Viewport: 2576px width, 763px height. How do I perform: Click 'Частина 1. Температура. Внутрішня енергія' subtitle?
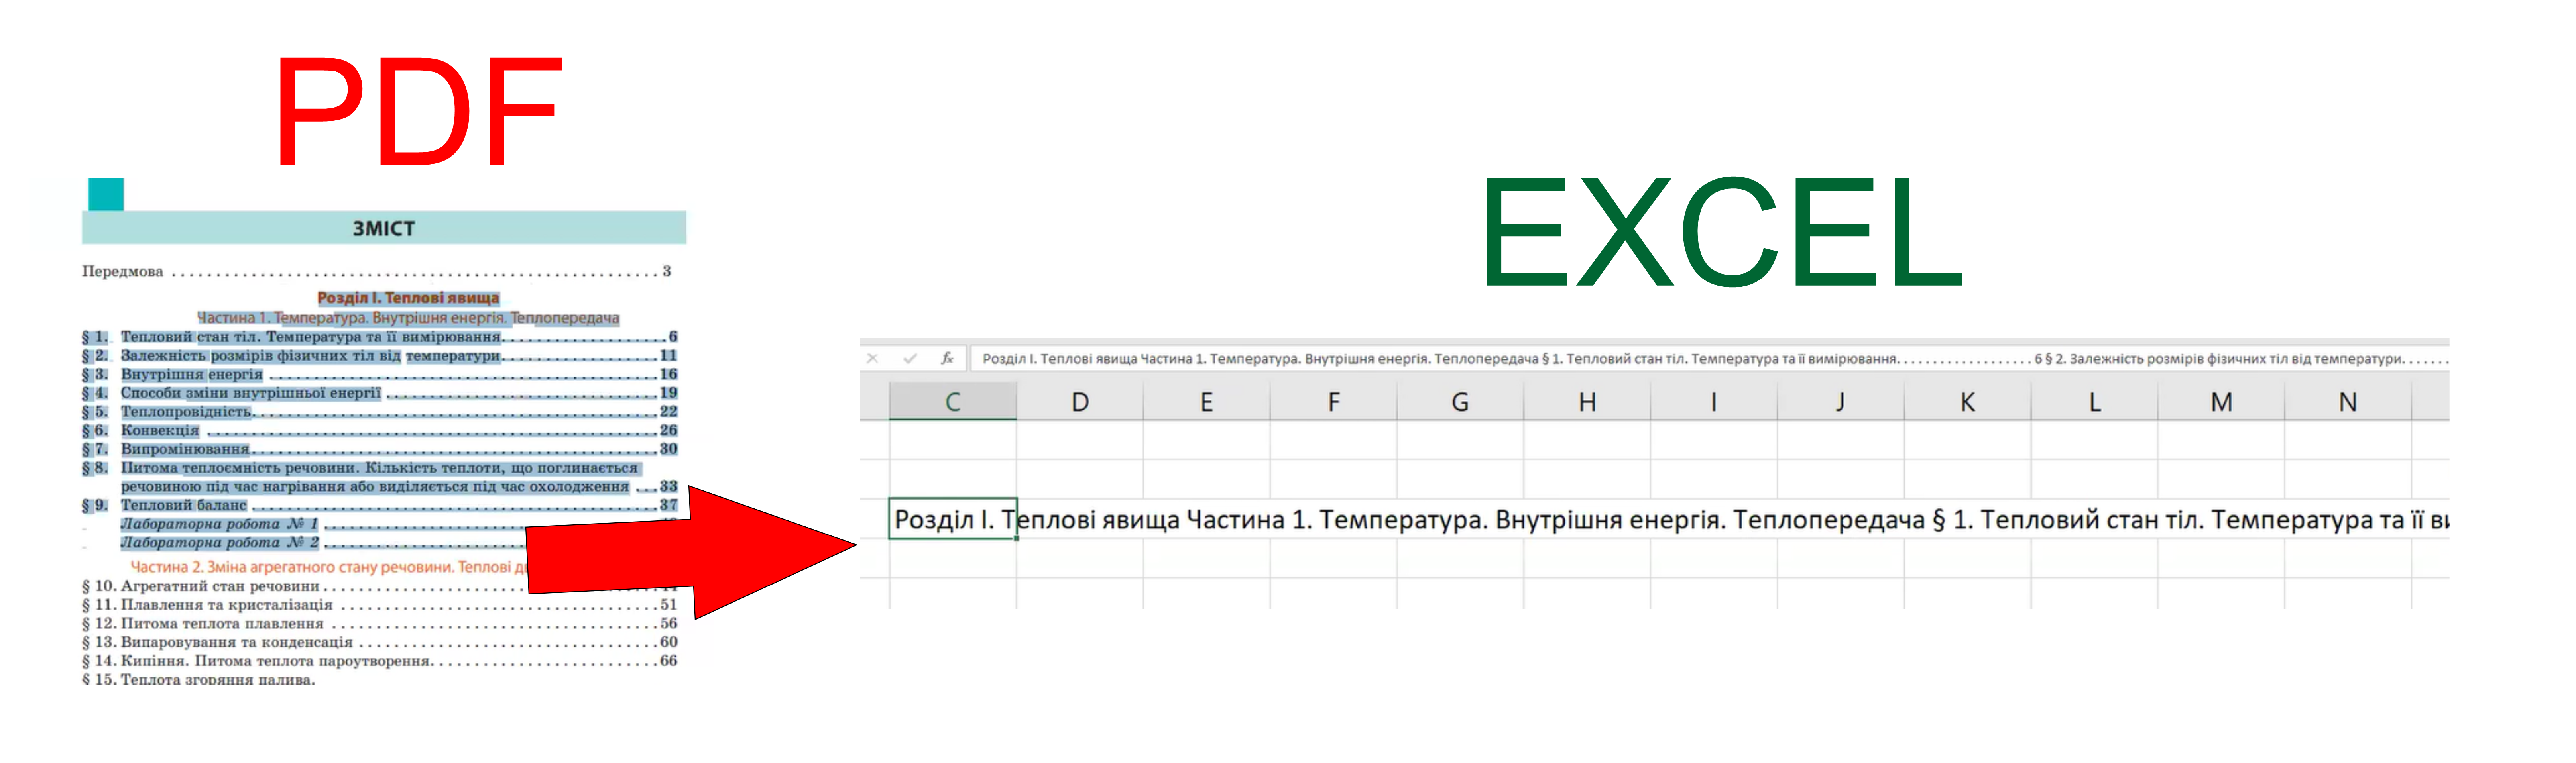pyautogui.click(x=408, y=318)
